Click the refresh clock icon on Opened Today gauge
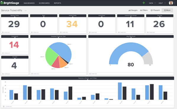 pos(3,32)
